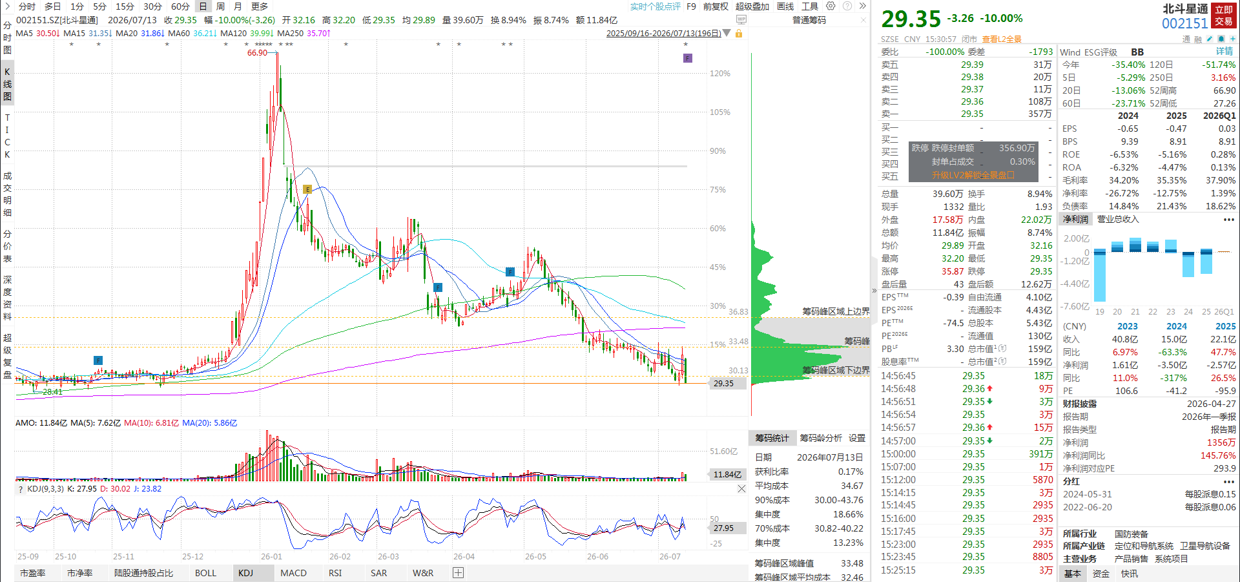The height and width of the screenshot is (582, 1240).
Task: Click the WP monitor icon above the chart
Action: click(x=741, y=20)
